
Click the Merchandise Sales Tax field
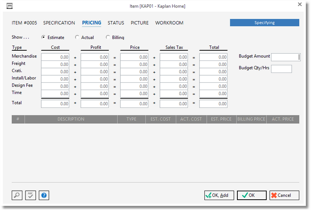[174, 57]
